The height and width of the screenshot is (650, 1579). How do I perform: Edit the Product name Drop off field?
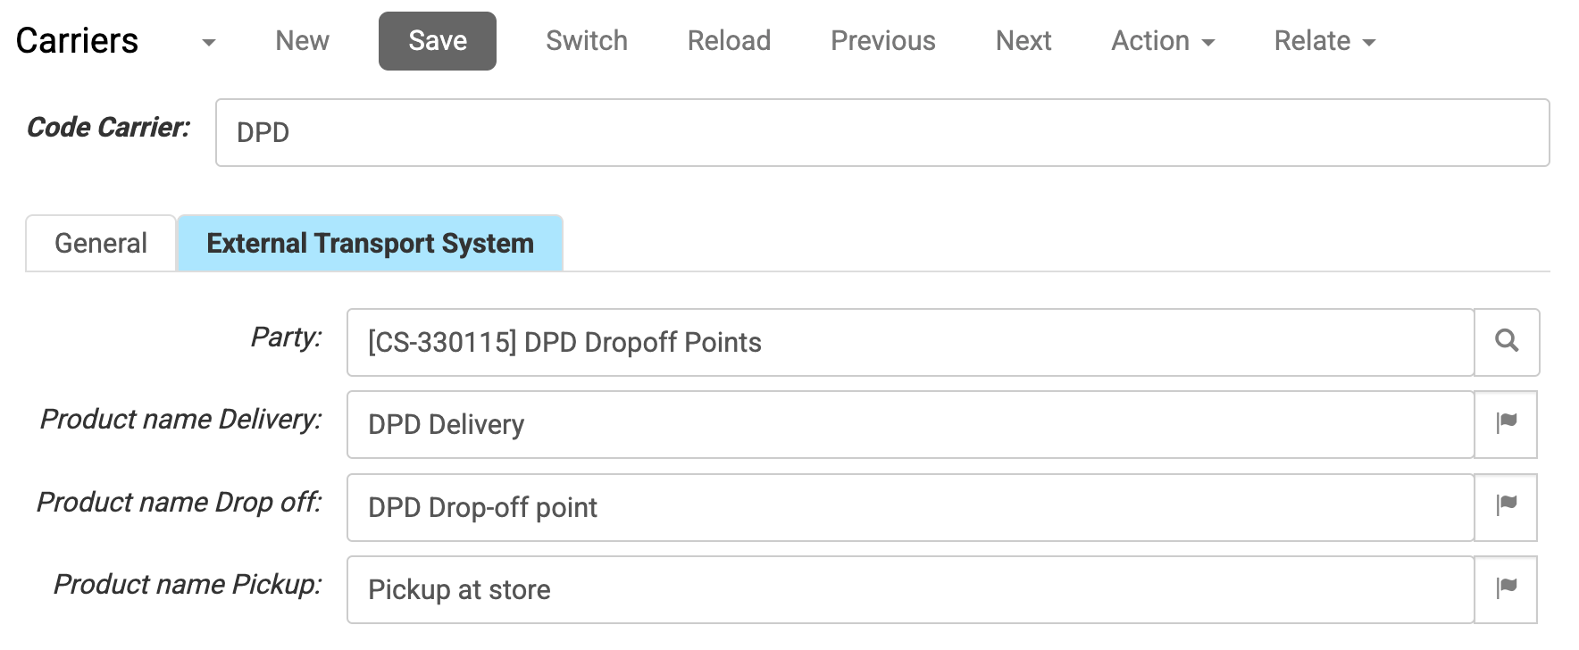point(910,507)
